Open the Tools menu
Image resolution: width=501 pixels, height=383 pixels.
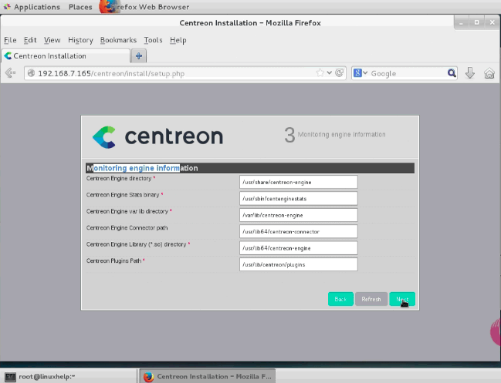[x=153, y=40]
